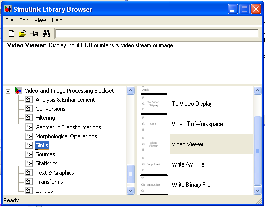Click the Ready status bar text
The width and height of the screenshot is (265, 207).
[11, 200]
